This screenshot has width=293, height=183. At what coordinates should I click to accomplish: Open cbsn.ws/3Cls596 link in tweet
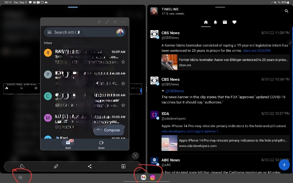(x=257, y=50)
